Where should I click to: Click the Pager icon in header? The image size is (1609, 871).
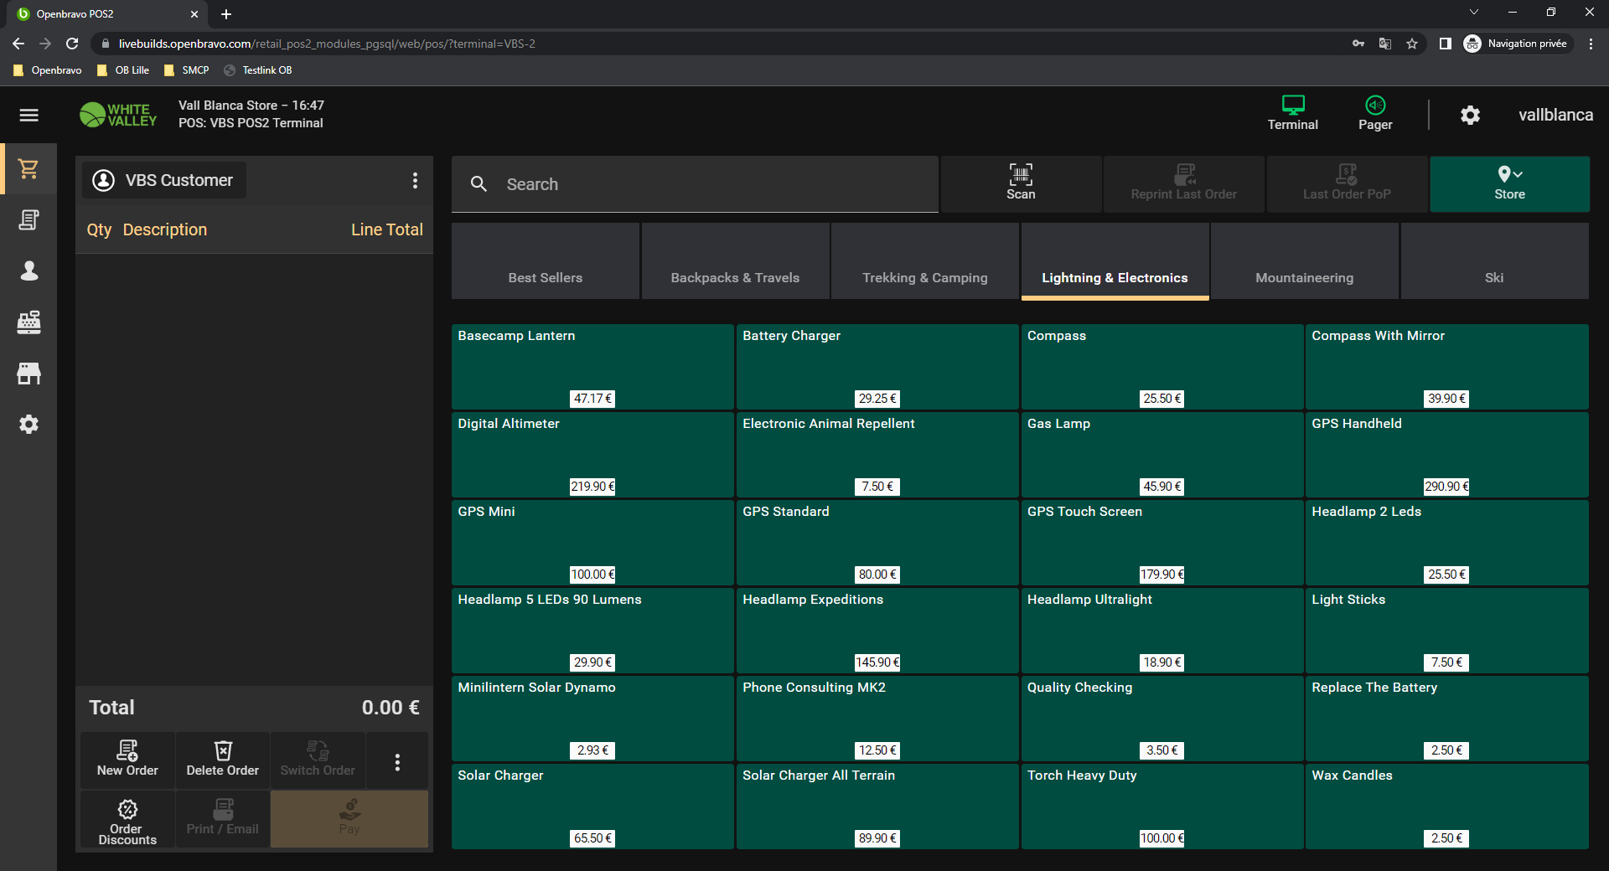pyautogui.click(x=1374, y=113)
